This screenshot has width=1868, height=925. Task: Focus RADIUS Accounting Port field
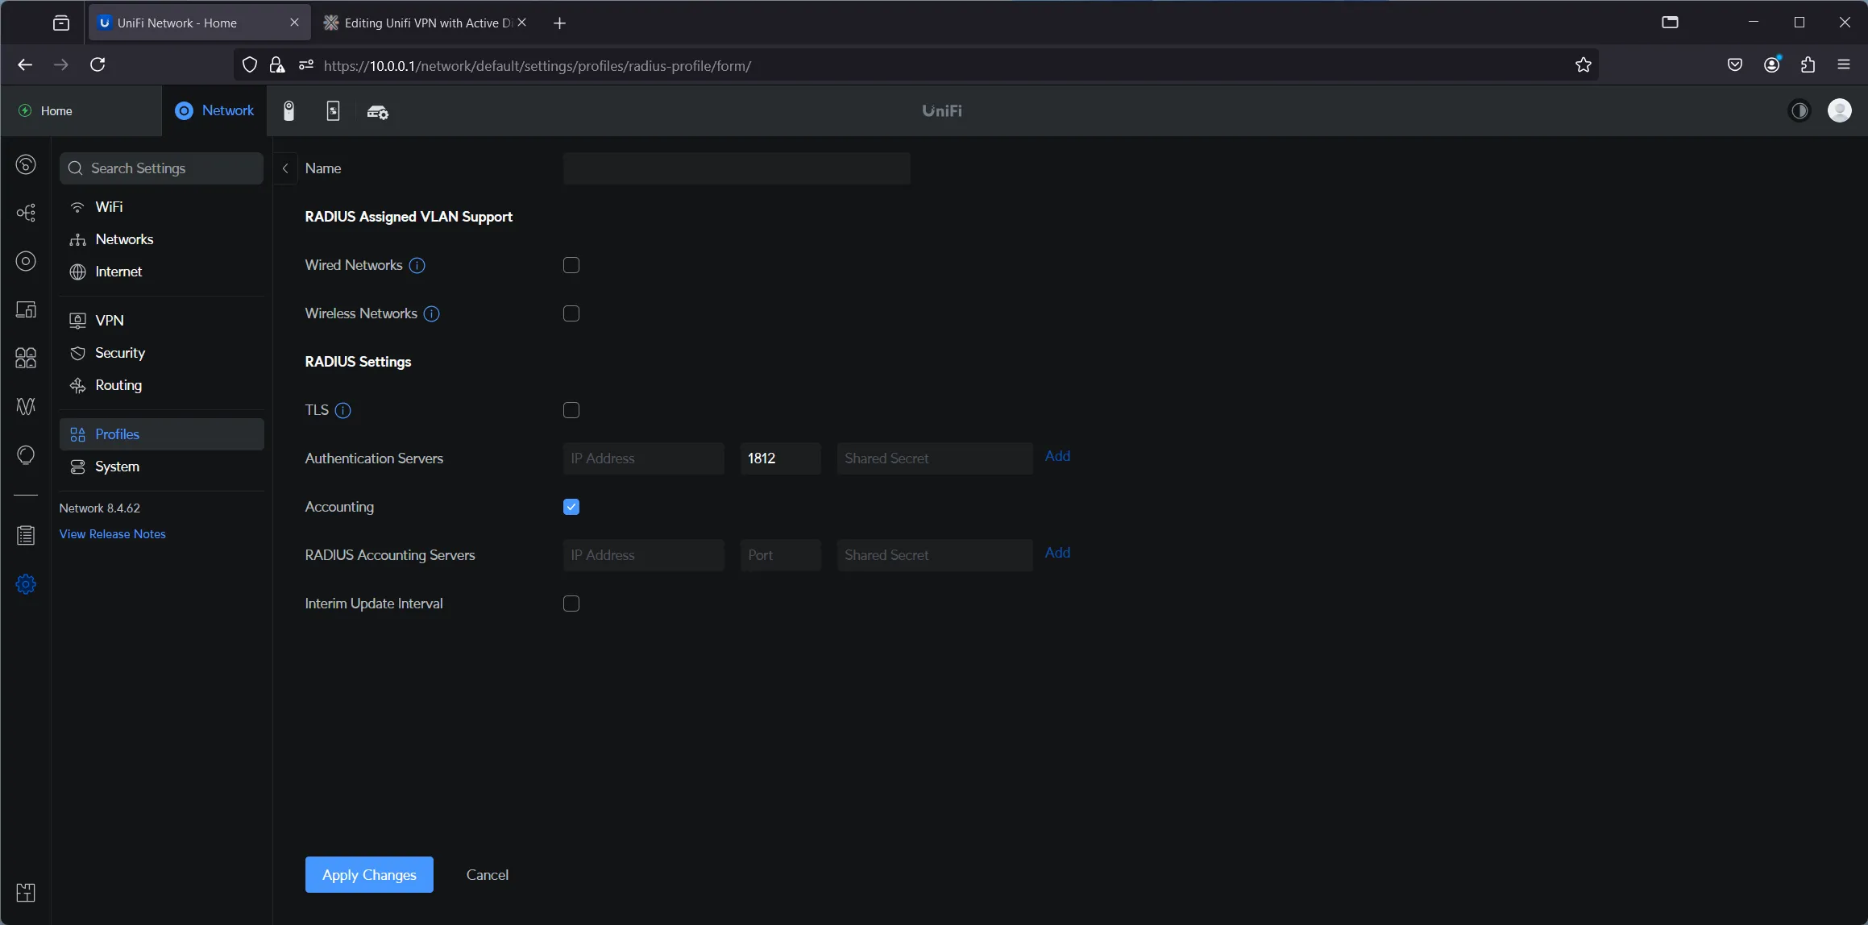click(x=781, y=555)
